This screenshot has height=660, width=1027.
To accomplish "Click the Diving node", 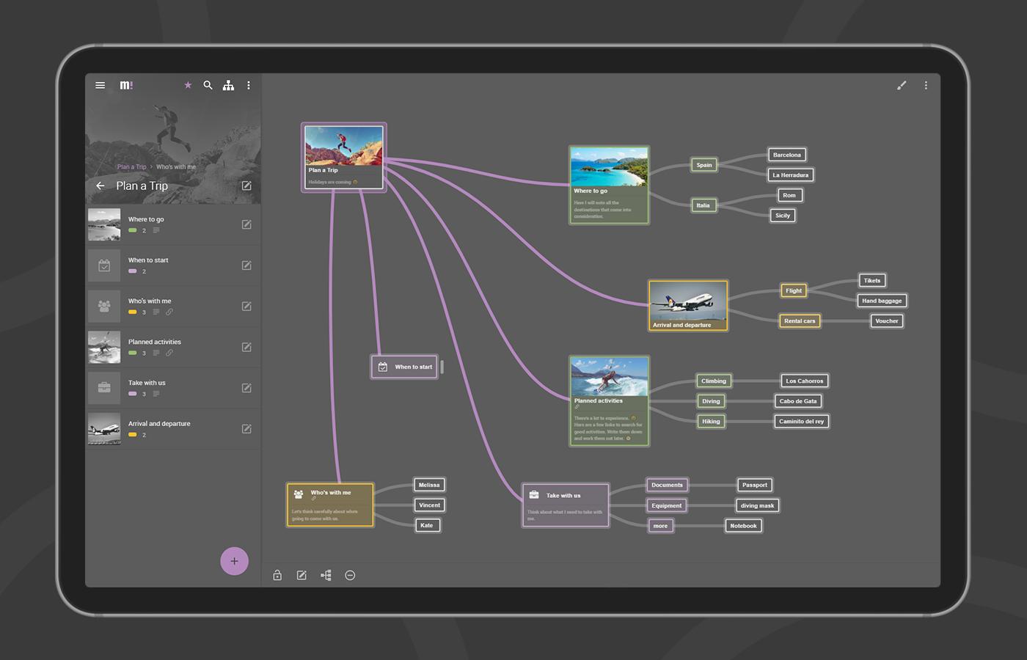I will pyautogui.click(x=711, y=401).
